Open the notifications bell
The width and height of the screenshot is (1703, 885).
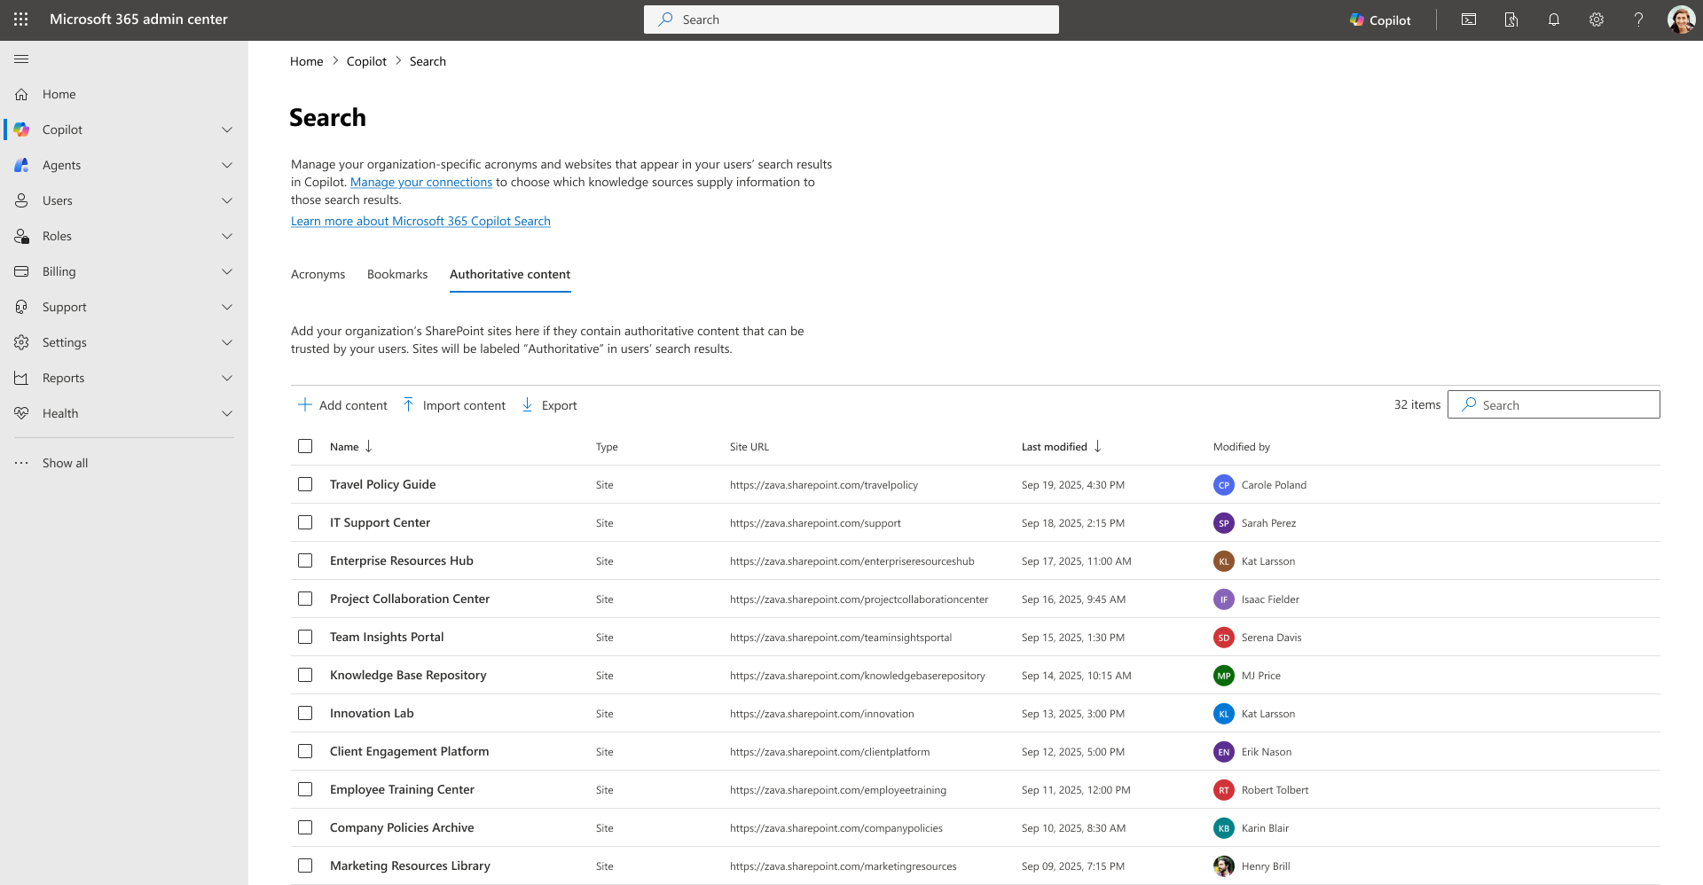pyautogui.click(x=1553, y=20)
